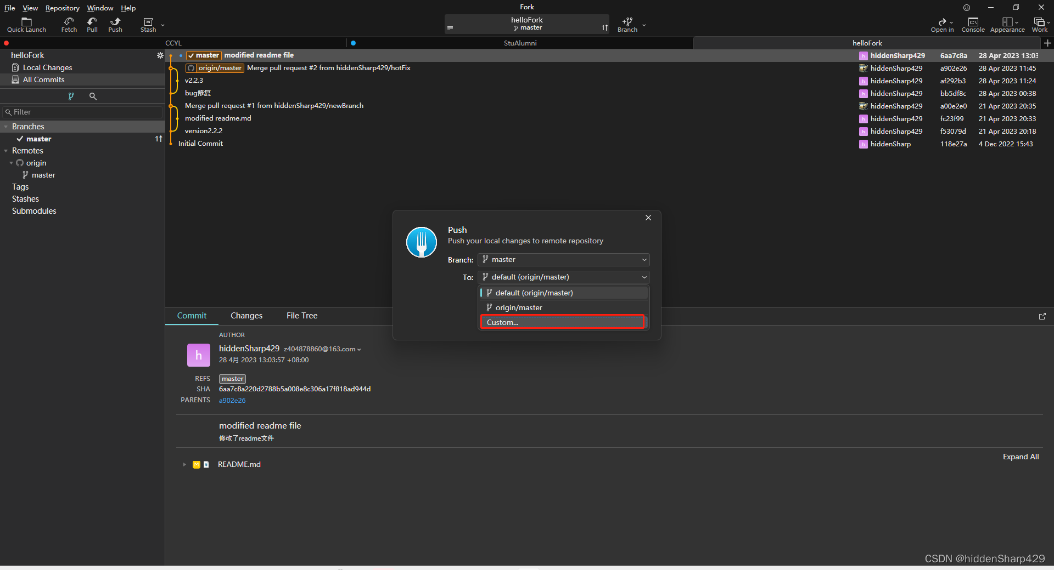Open the Repository menu

click(63, 8)
